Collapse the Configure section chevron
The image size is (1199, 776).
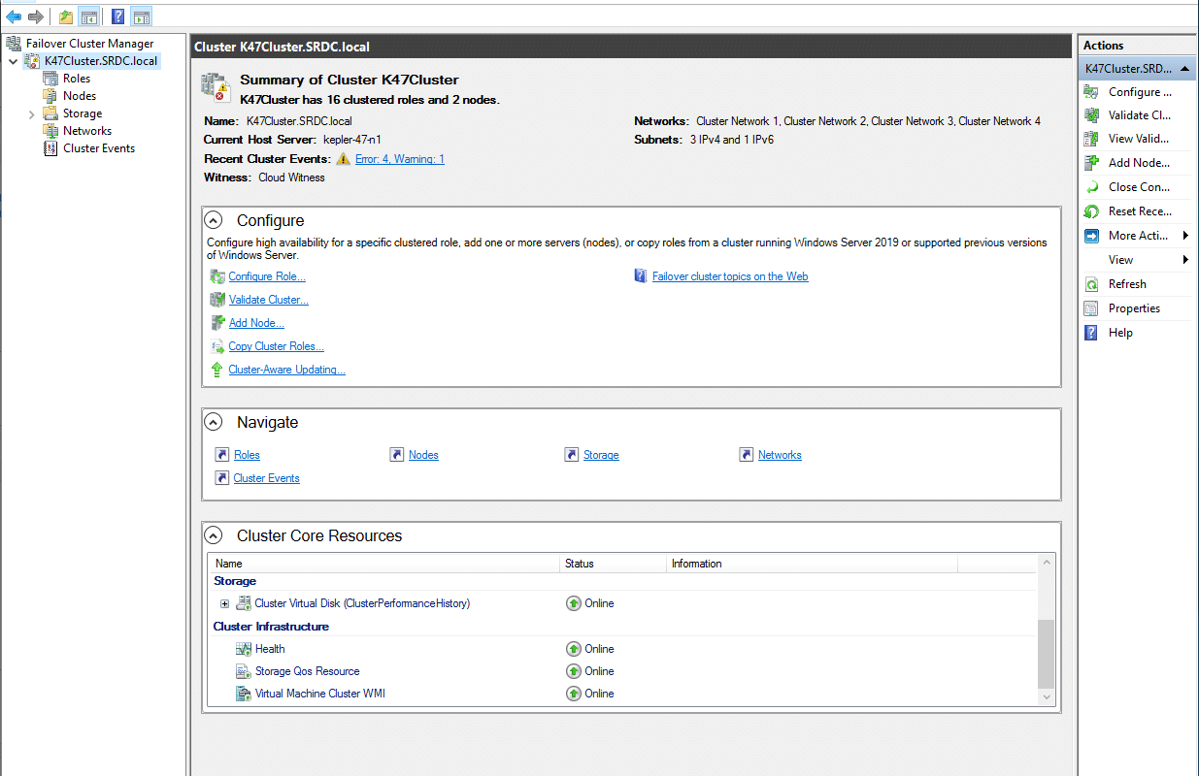click(214, 220)
